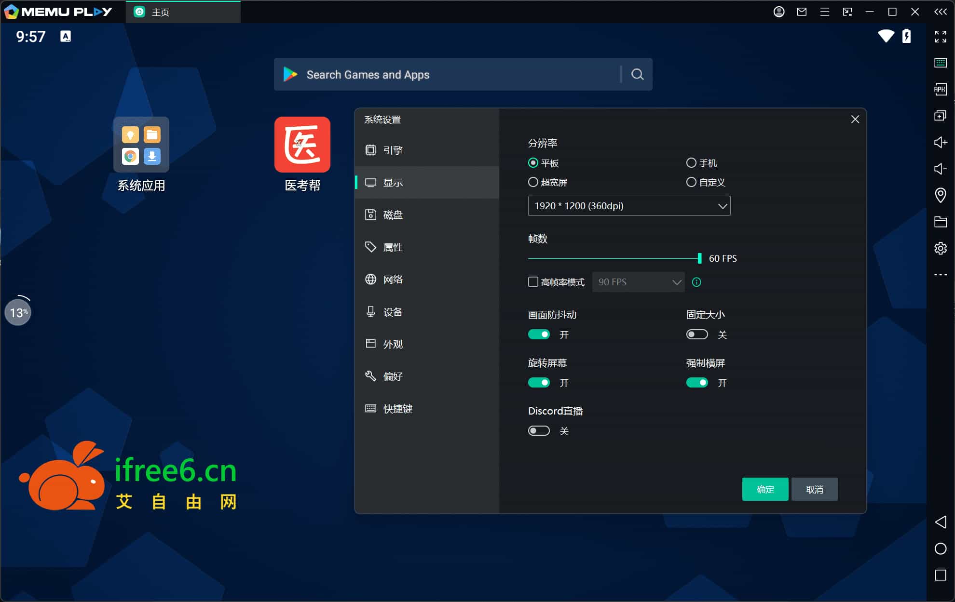955x602 pixels.
Task: Turn on the Discord直播 toggle
Action: tap(539, 431)
